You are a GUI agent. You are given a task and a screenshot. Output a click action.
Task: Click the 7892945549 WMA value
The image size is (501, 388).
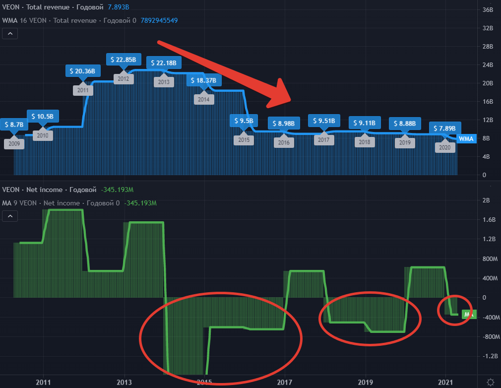click(159, 20)
